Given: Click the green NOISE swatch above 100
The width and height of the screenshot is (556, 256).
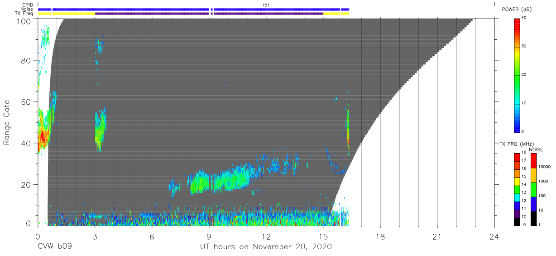Looking at the screenshot, I should [x=533, y=190].
